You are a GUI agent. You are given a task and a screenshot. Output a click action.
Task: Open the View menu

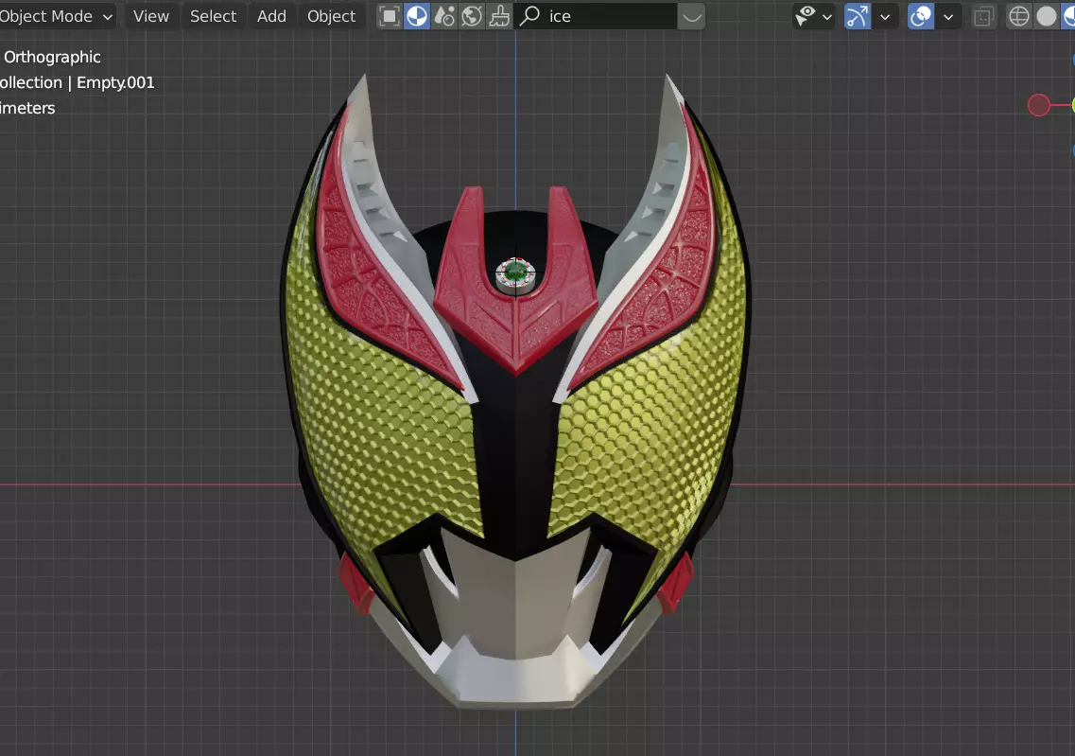click(151, 16)
